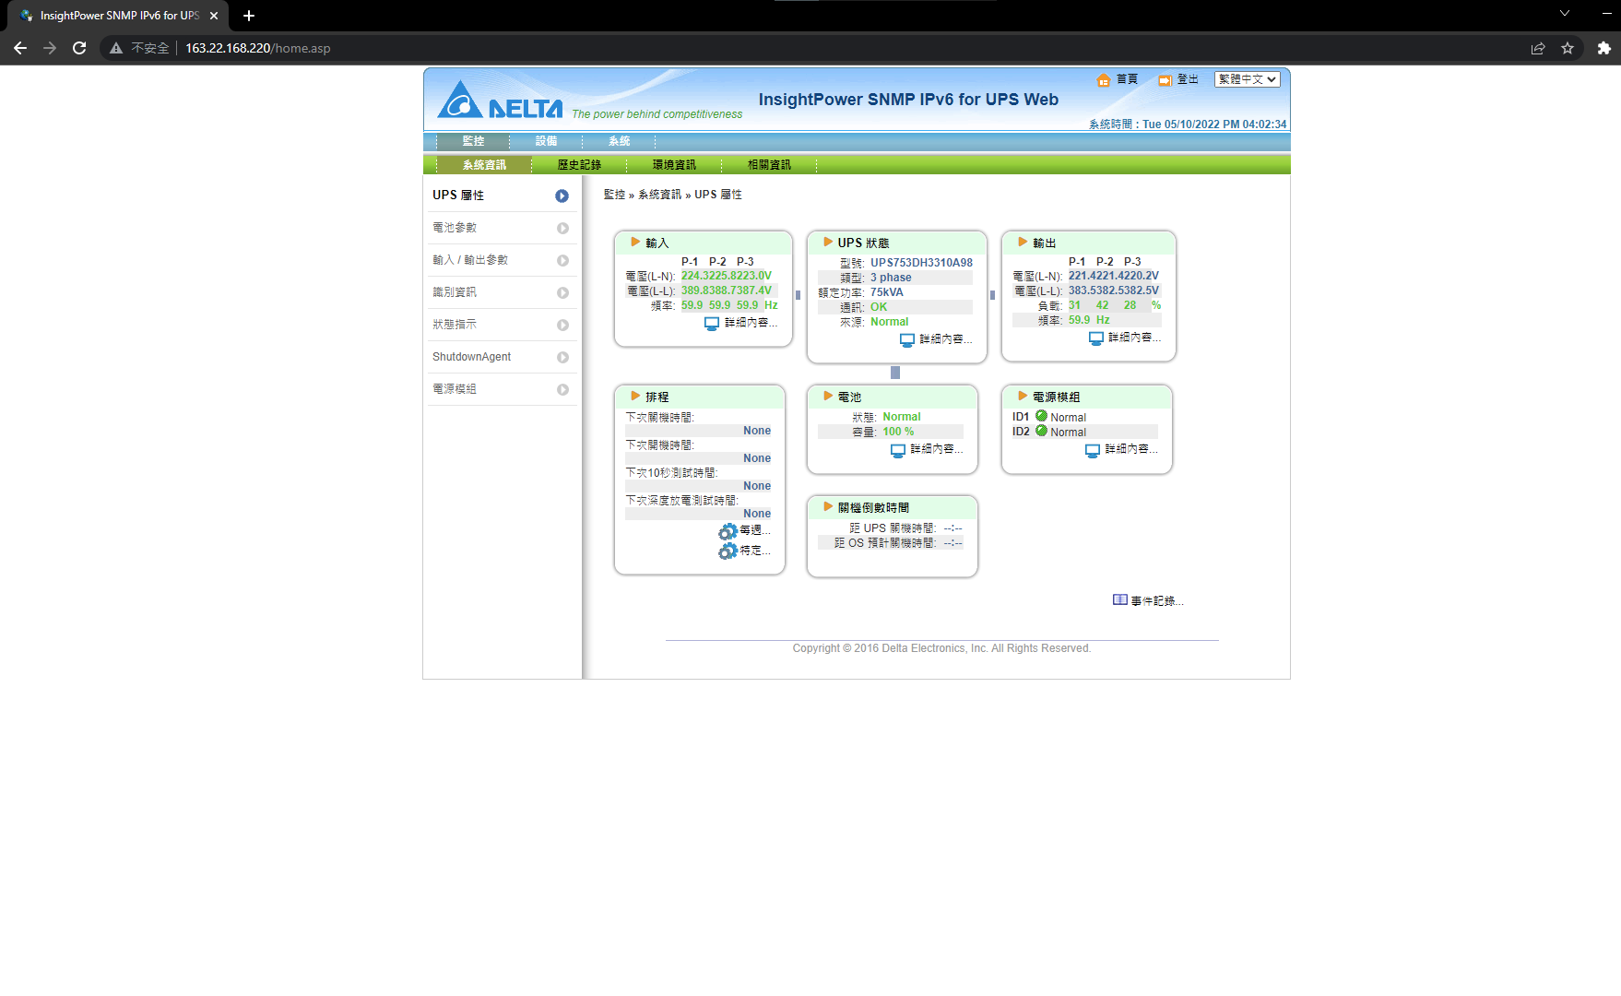
Task: Open the 系統 main menu tab
Action: pos(619,141)
